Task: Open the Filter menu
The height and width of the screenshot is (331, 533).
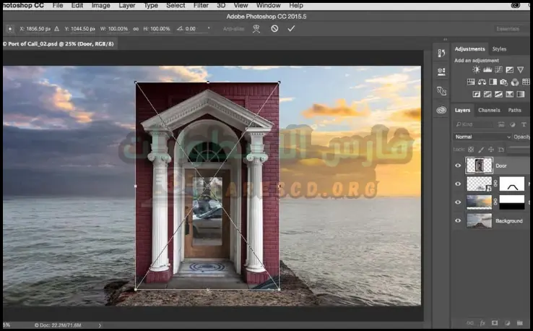Action: click(201, 5)
